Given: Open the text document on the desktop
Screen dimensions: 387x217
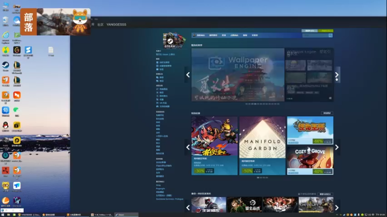Looking at the screenshot, I should [x=51, y=51].
